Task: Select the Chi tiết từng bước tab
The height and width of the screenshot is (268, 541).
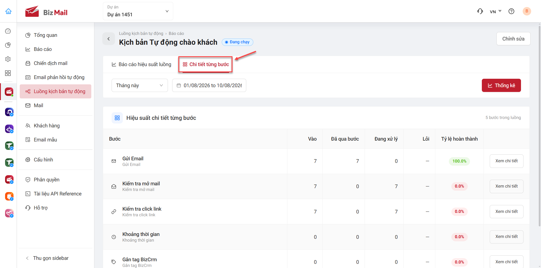Action: tap(206, 64)
